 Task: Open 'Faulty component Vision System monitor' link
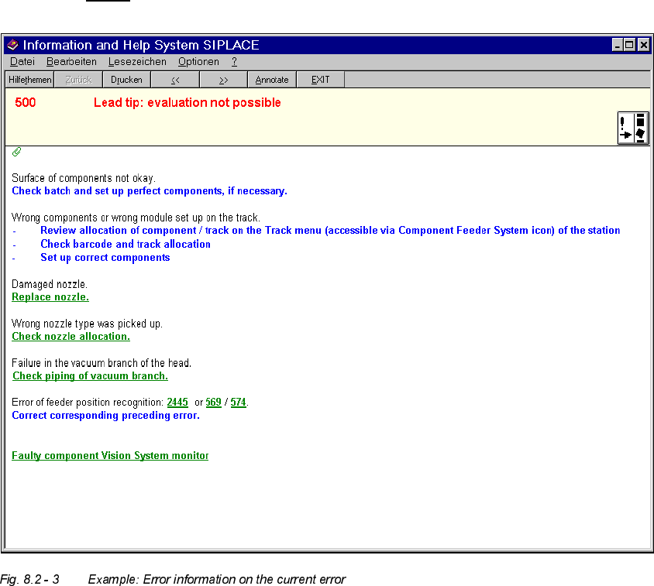click(x=110, y=455)
